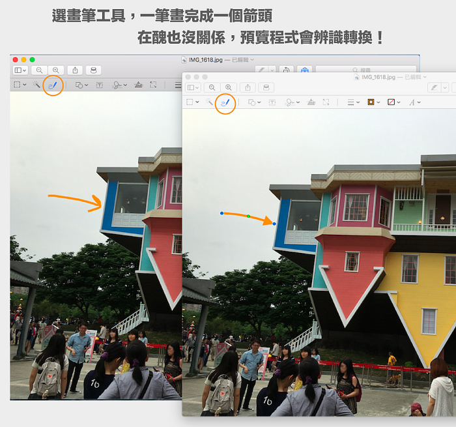
Task: Open Fill Color swatch in front window
Action: coord(394,102)
